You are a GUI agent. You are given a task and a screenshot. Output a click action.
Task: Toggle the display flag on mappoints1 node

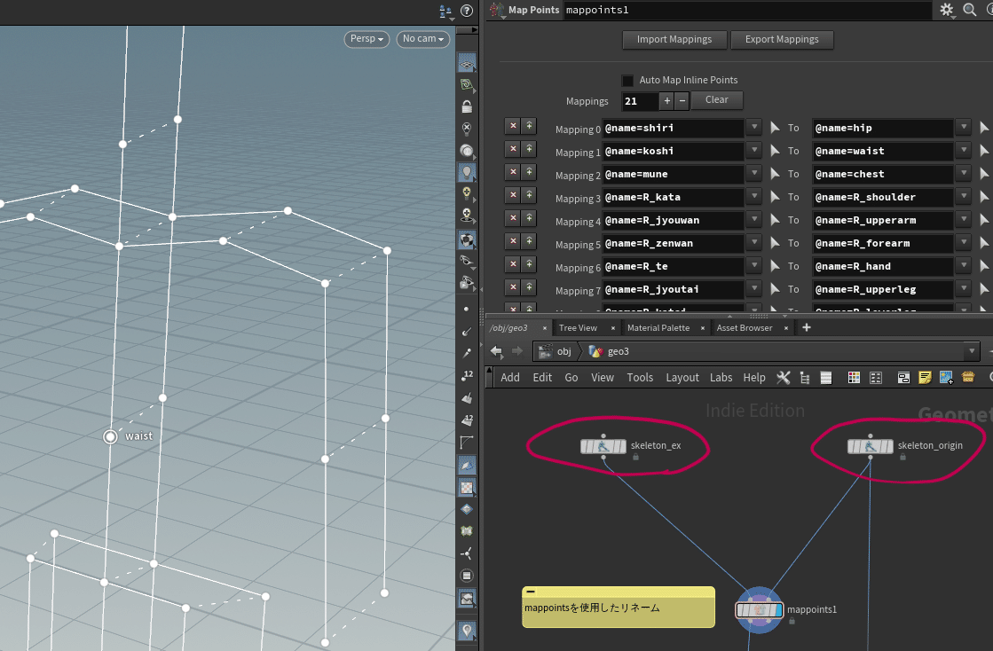[779, 609]
